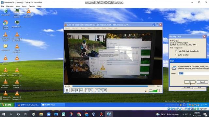Click the 01:20 elapsed time label

(x=68, y=86)
